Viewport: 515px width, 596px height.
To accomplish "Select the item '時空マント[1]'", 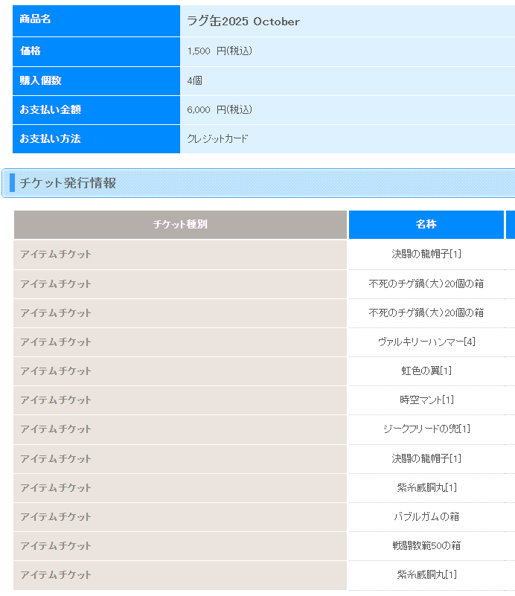I will click(x=426, y=400).
